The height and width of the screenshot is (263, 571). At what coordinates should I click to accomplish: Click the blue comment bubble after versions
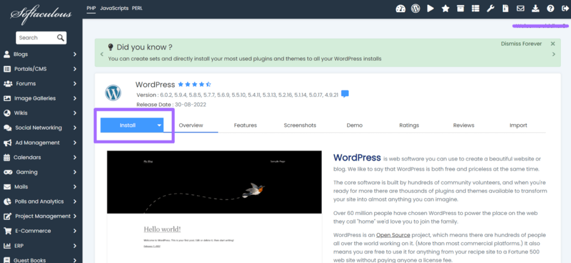345,94
